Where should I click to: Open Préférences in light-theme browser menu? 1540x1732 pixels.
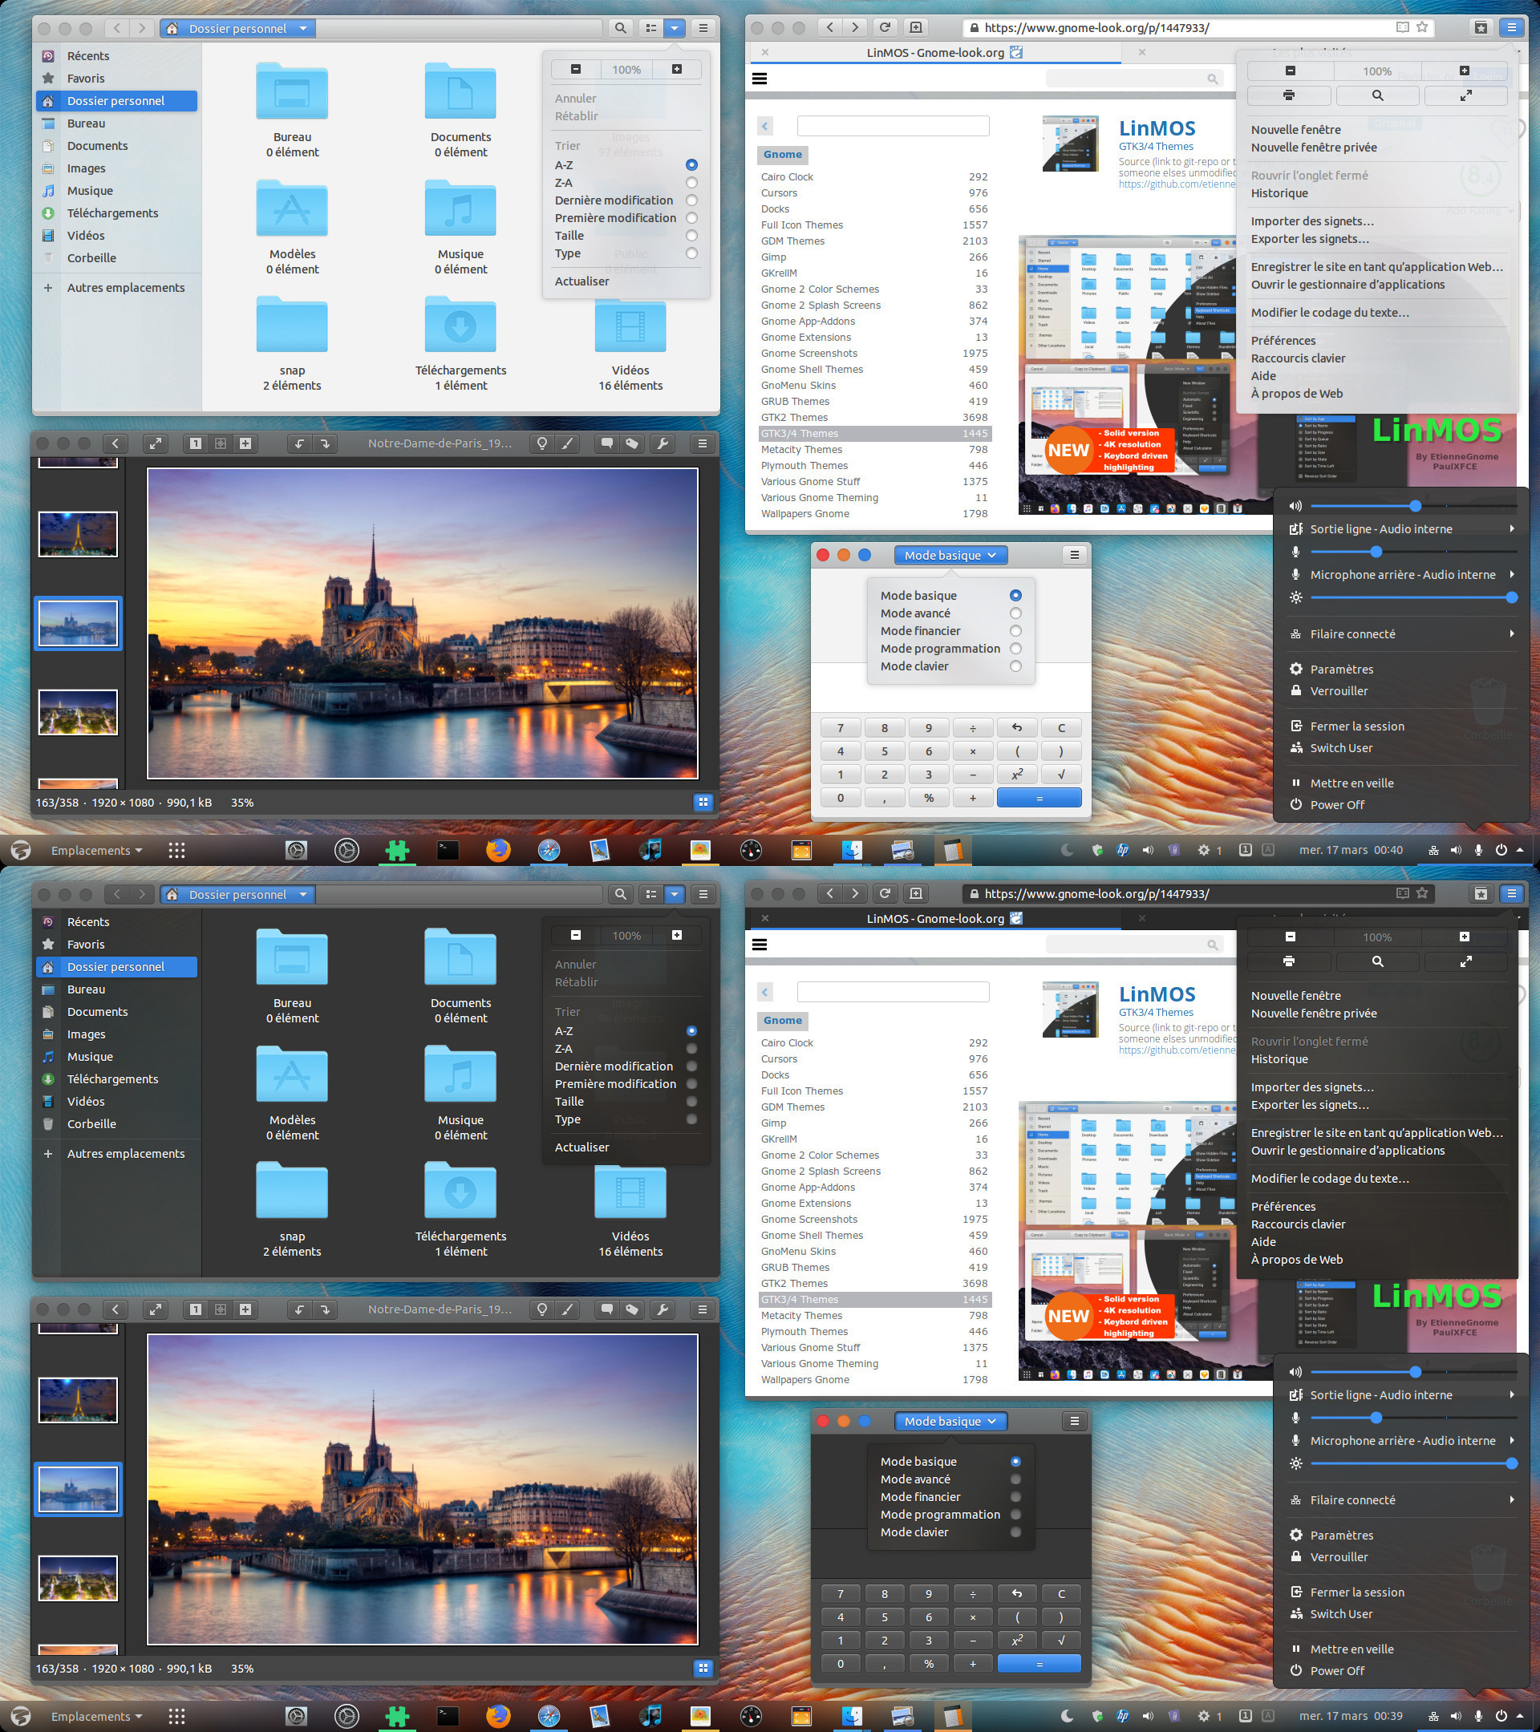[x=1283, y=341]
